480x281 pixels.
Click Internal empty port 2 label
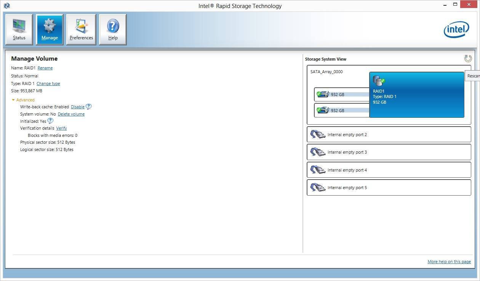tap(347, 135)
